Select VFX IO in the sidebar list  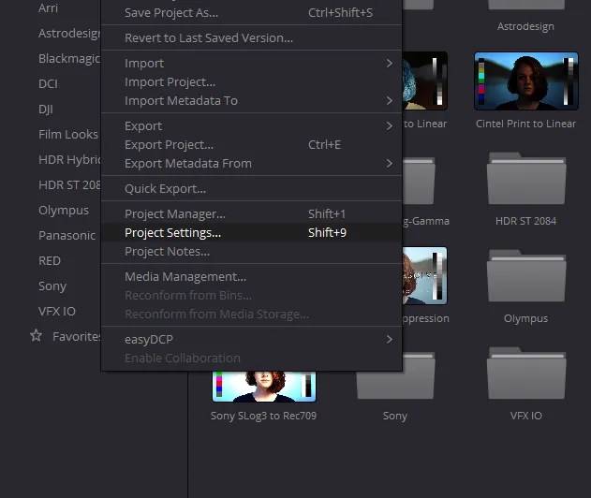click(57, 311)
